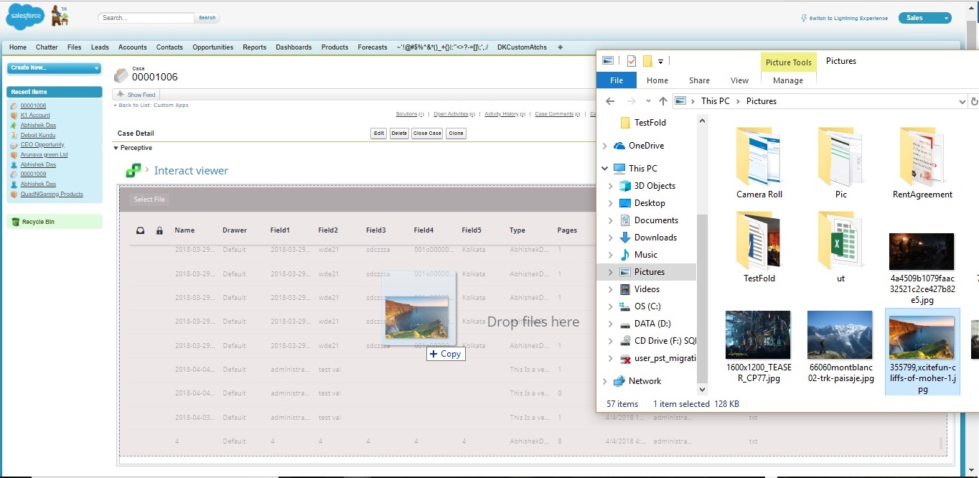Click the Recycle Bin icon in sidebar
This screenshot has height=478, width=979.
click(x=17, y=221)
